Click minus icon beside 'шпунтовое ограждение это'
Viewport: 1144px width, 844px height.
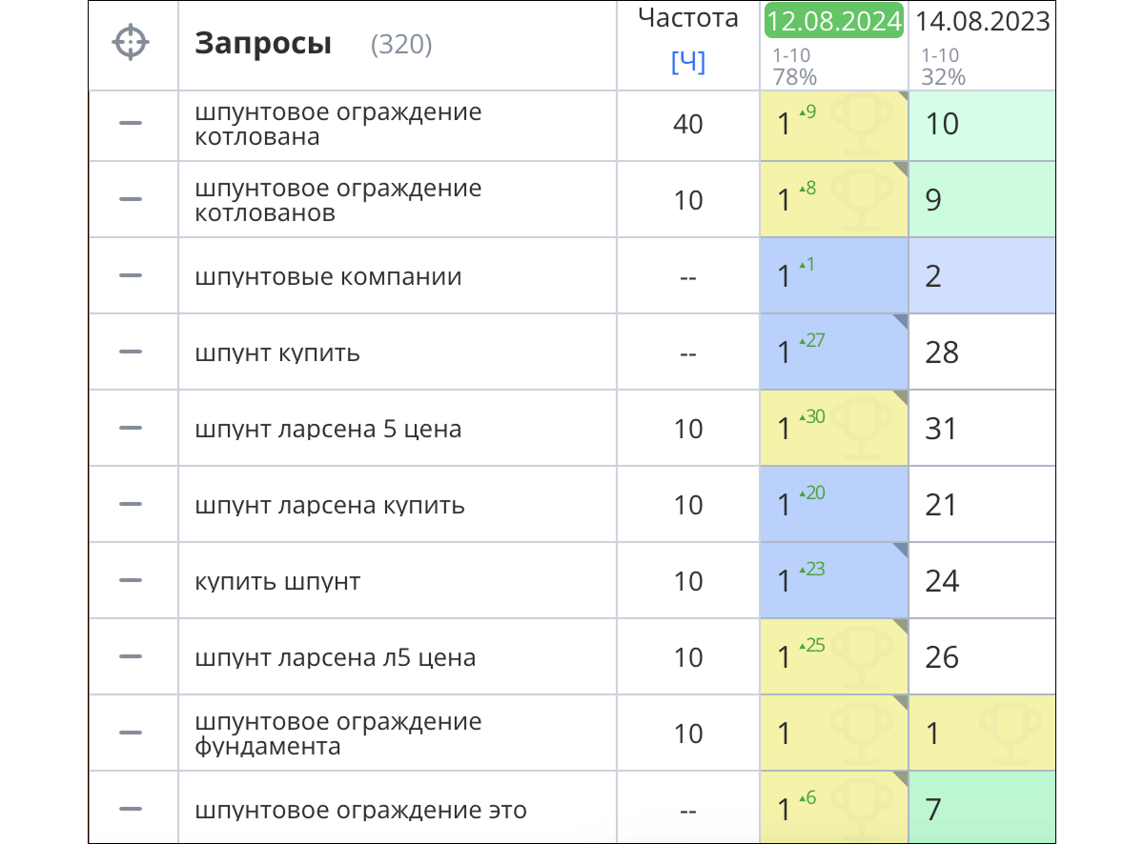tap(131, 810)
